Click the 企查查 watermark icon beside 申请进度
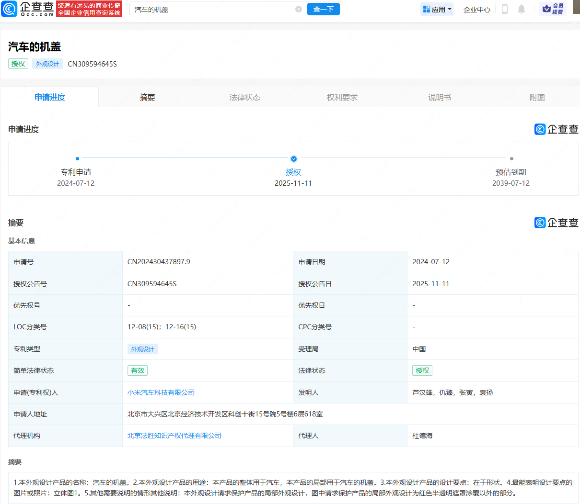This screenshot has height=504, width=580. pos(540,129)
